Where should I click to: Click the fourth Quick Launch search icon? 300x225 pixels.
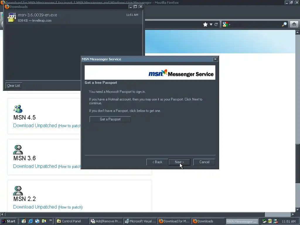click(44, 221)
